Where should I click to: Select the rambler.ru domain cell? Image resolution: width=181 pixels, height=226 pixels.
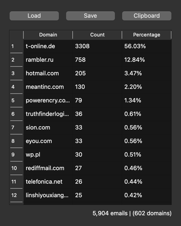pyautogui.click(x=48, y=60)
